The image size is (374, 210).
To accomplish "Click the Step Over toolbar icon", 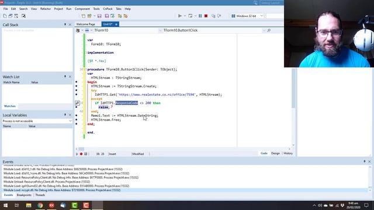I will [x=219, y=16].
